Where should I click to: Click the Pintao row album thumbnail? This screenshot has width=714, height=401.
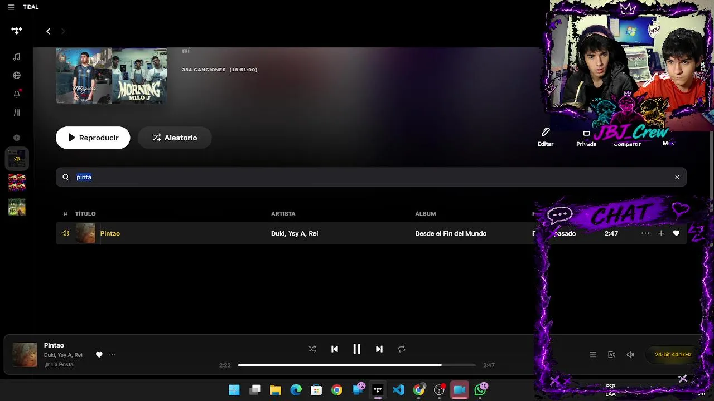pos(85,233)
